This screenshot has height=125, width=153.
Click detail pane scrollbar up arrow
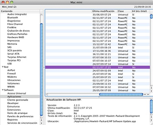click(151, 117)
